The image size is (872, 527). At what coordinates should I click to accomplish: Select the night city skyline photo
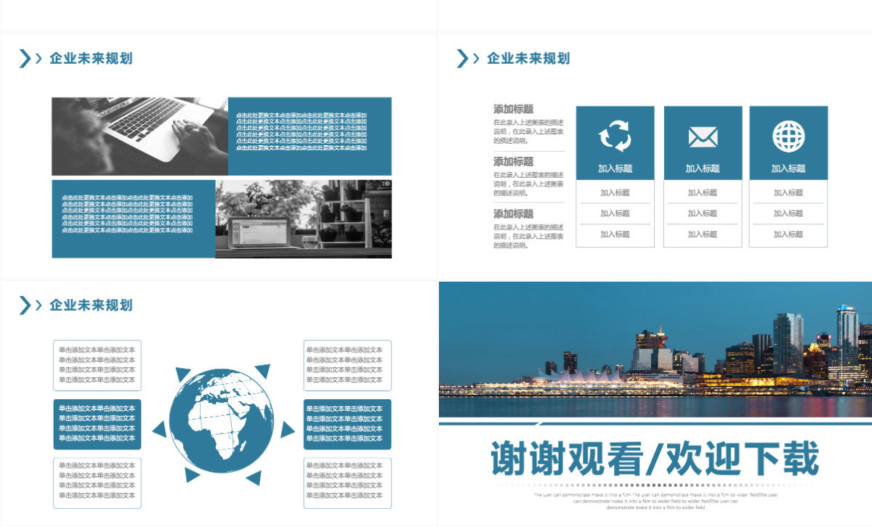[655, 349]
